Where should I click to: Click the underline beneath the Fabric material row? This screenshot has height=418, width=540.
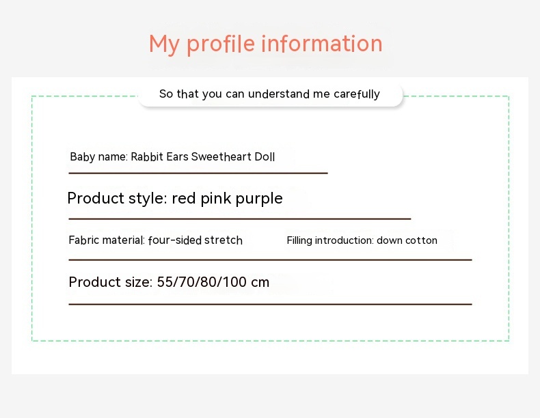[x=270, y=260]
